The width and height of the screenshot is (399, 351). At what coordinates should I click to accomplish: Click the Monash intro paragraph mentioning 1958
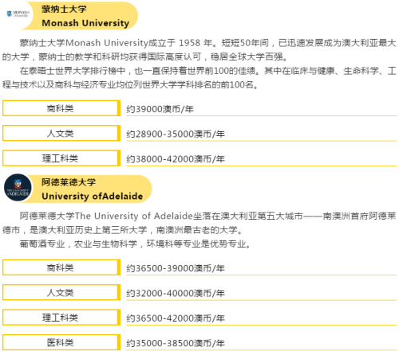(199, 49)
